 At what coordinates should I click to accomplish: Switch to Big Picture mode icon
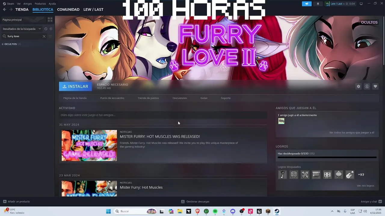(x=361, y=4)
